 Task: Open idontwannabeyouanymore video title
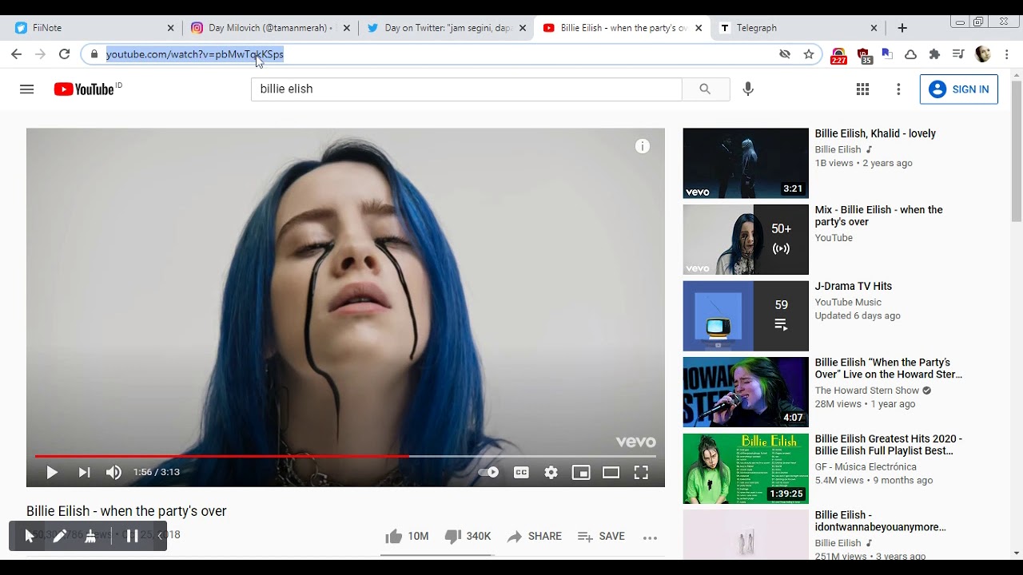point(880,521)
